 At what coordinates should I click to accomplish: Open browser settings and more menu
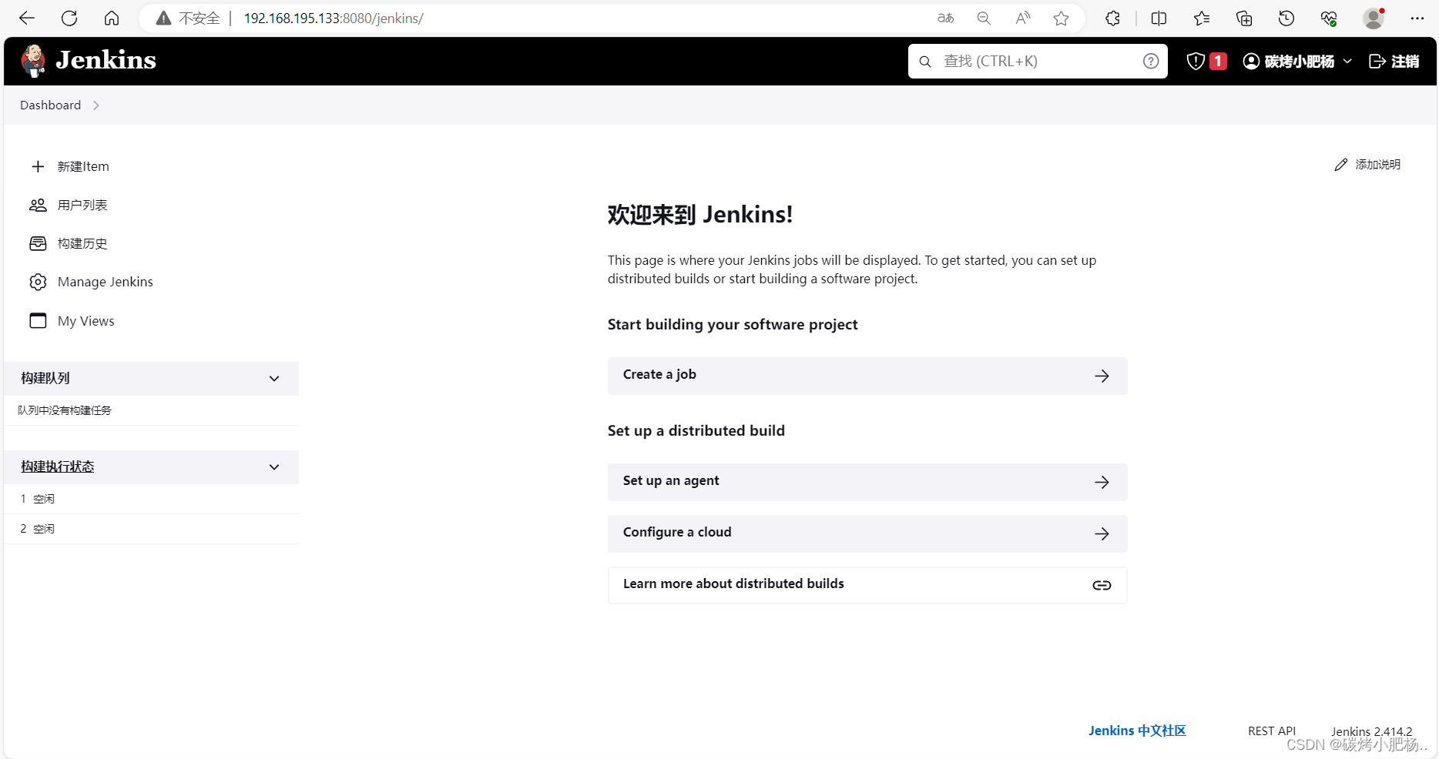[1417, 18]
